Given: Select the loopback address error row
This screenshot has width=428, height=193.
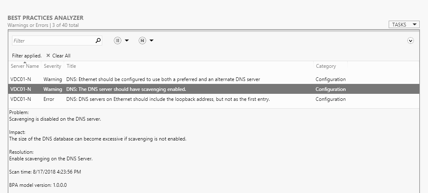Looking at the screenshot, I should [168, 99].
